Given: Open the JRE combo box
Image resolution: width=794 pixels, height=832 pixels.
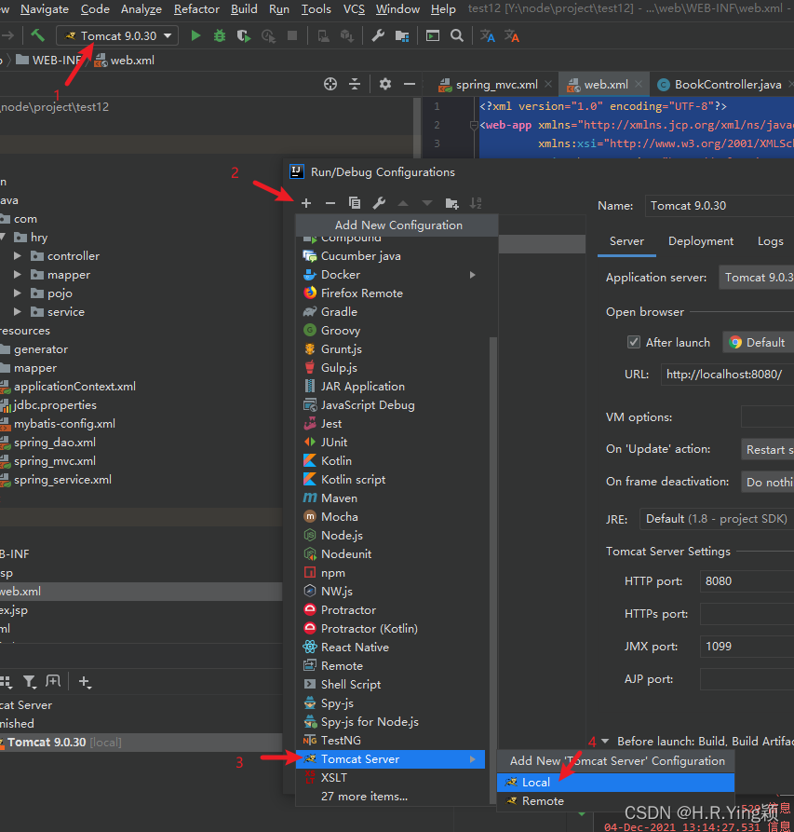Looking at the screenshot, I should pos(717,519).
